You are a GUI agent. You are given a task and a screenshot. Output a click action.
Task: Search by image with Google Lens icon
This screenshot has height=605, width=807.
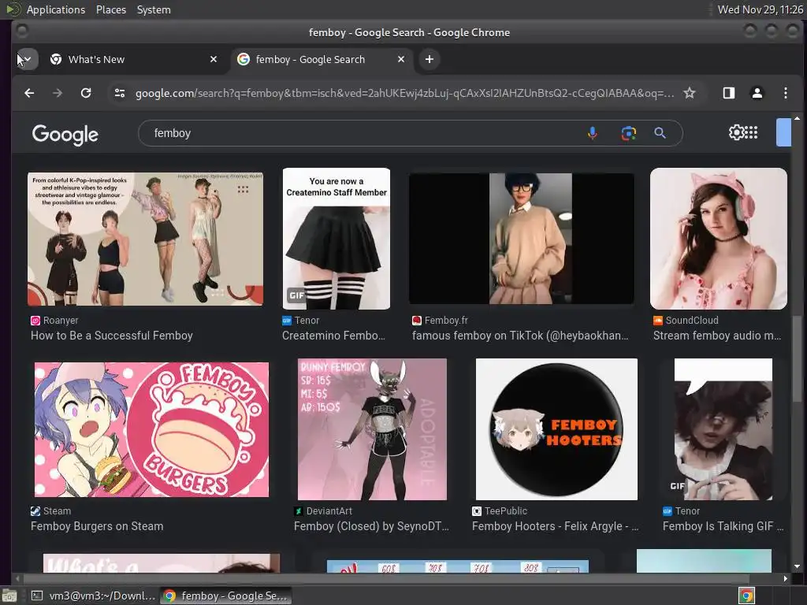[x=628, y=133]
